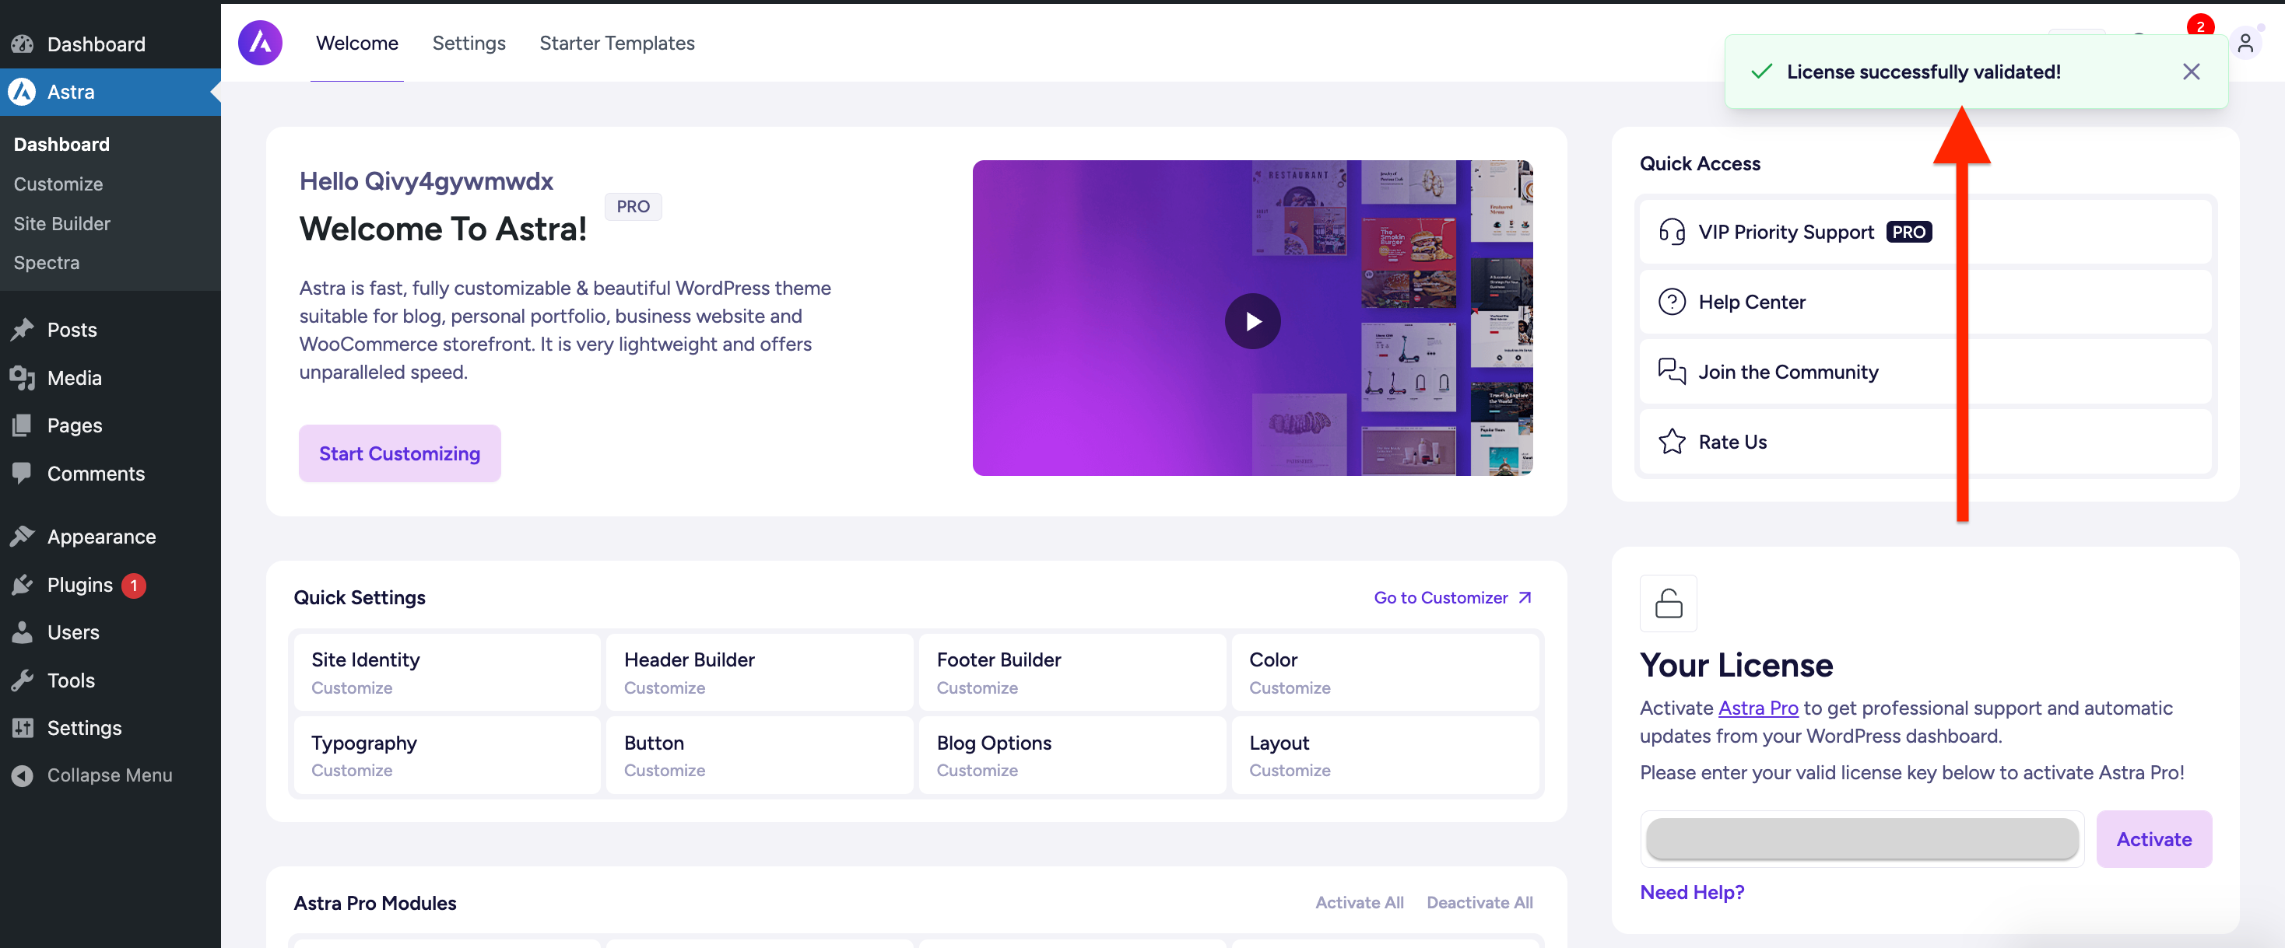
Task: Play the Astra intro video
Action: [x=1251, y=320]
